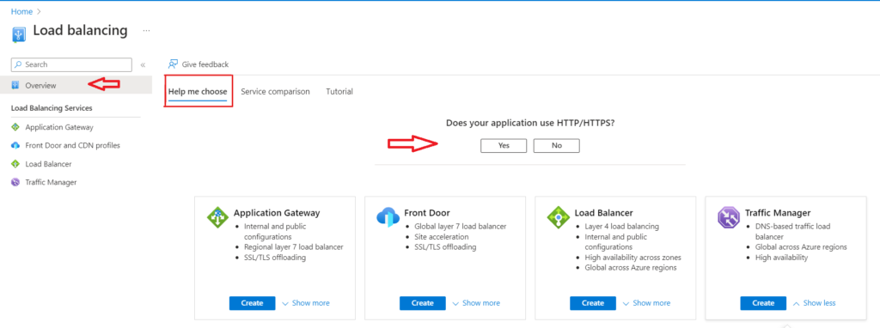880x328 pixels.
Task: Click the Load Balancing Services section heading
Action: click(x=52, y=107)
